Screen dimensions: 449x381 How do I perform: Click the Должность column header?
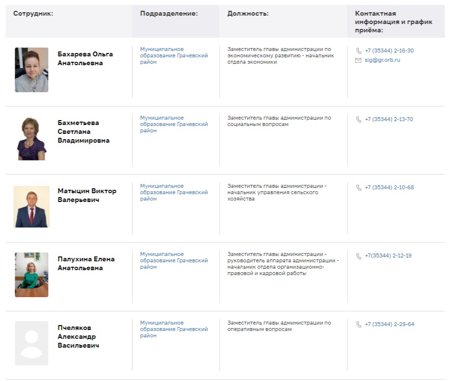point(248,14)
